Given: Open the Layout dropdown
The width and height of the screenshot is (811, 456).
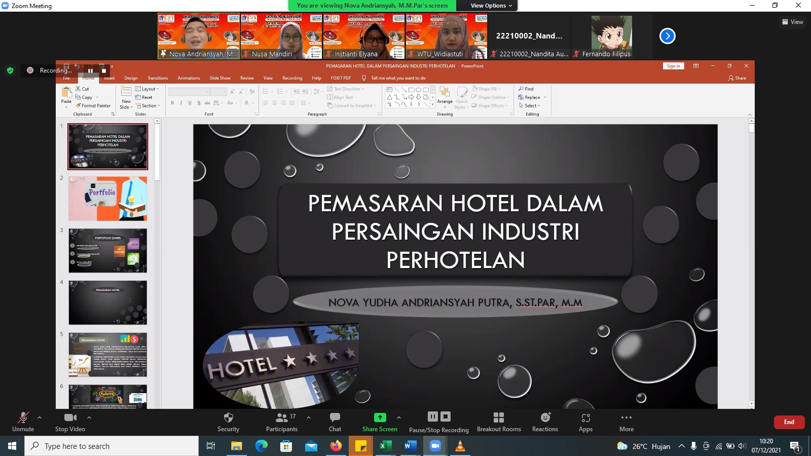Looking at the screenshot, I should coord(147,89).
